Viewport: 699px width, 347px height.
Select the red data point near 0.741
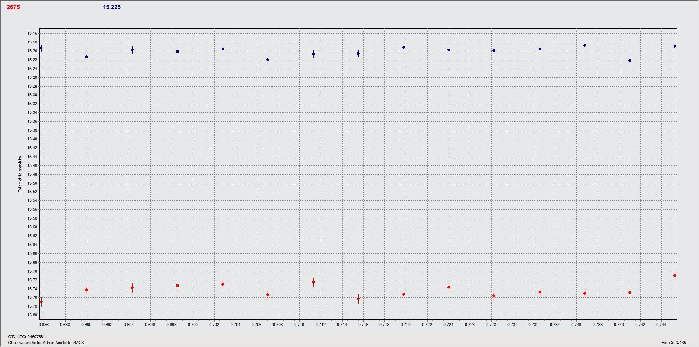(x=630, y=292)
